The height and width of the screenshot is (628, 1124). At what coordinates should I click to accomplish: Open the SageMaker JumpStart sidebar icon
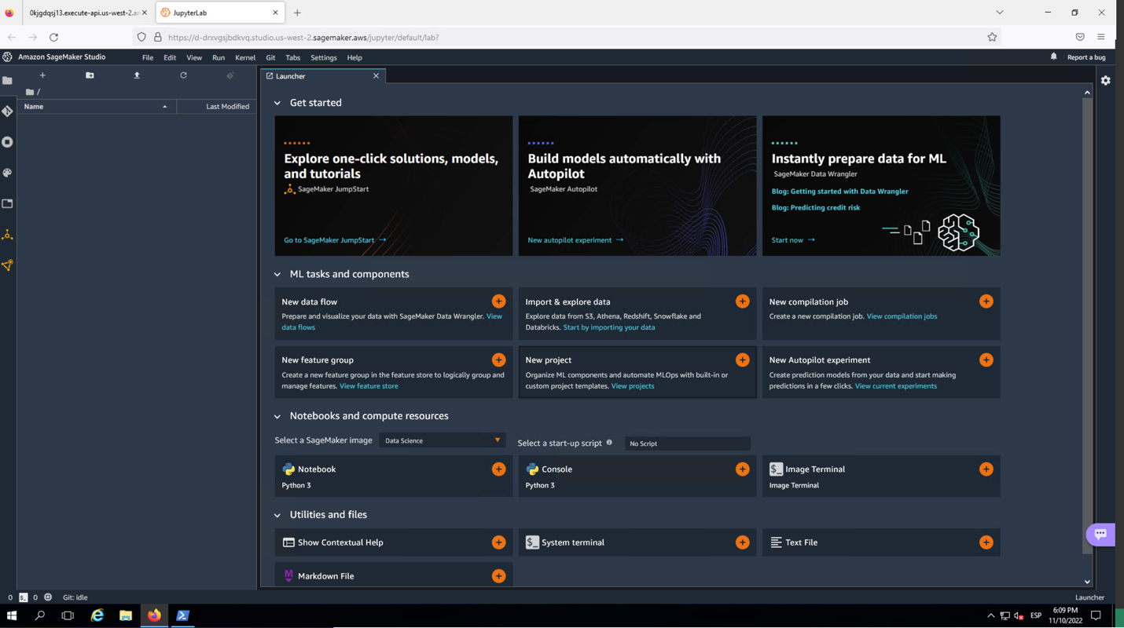(8, 235)
